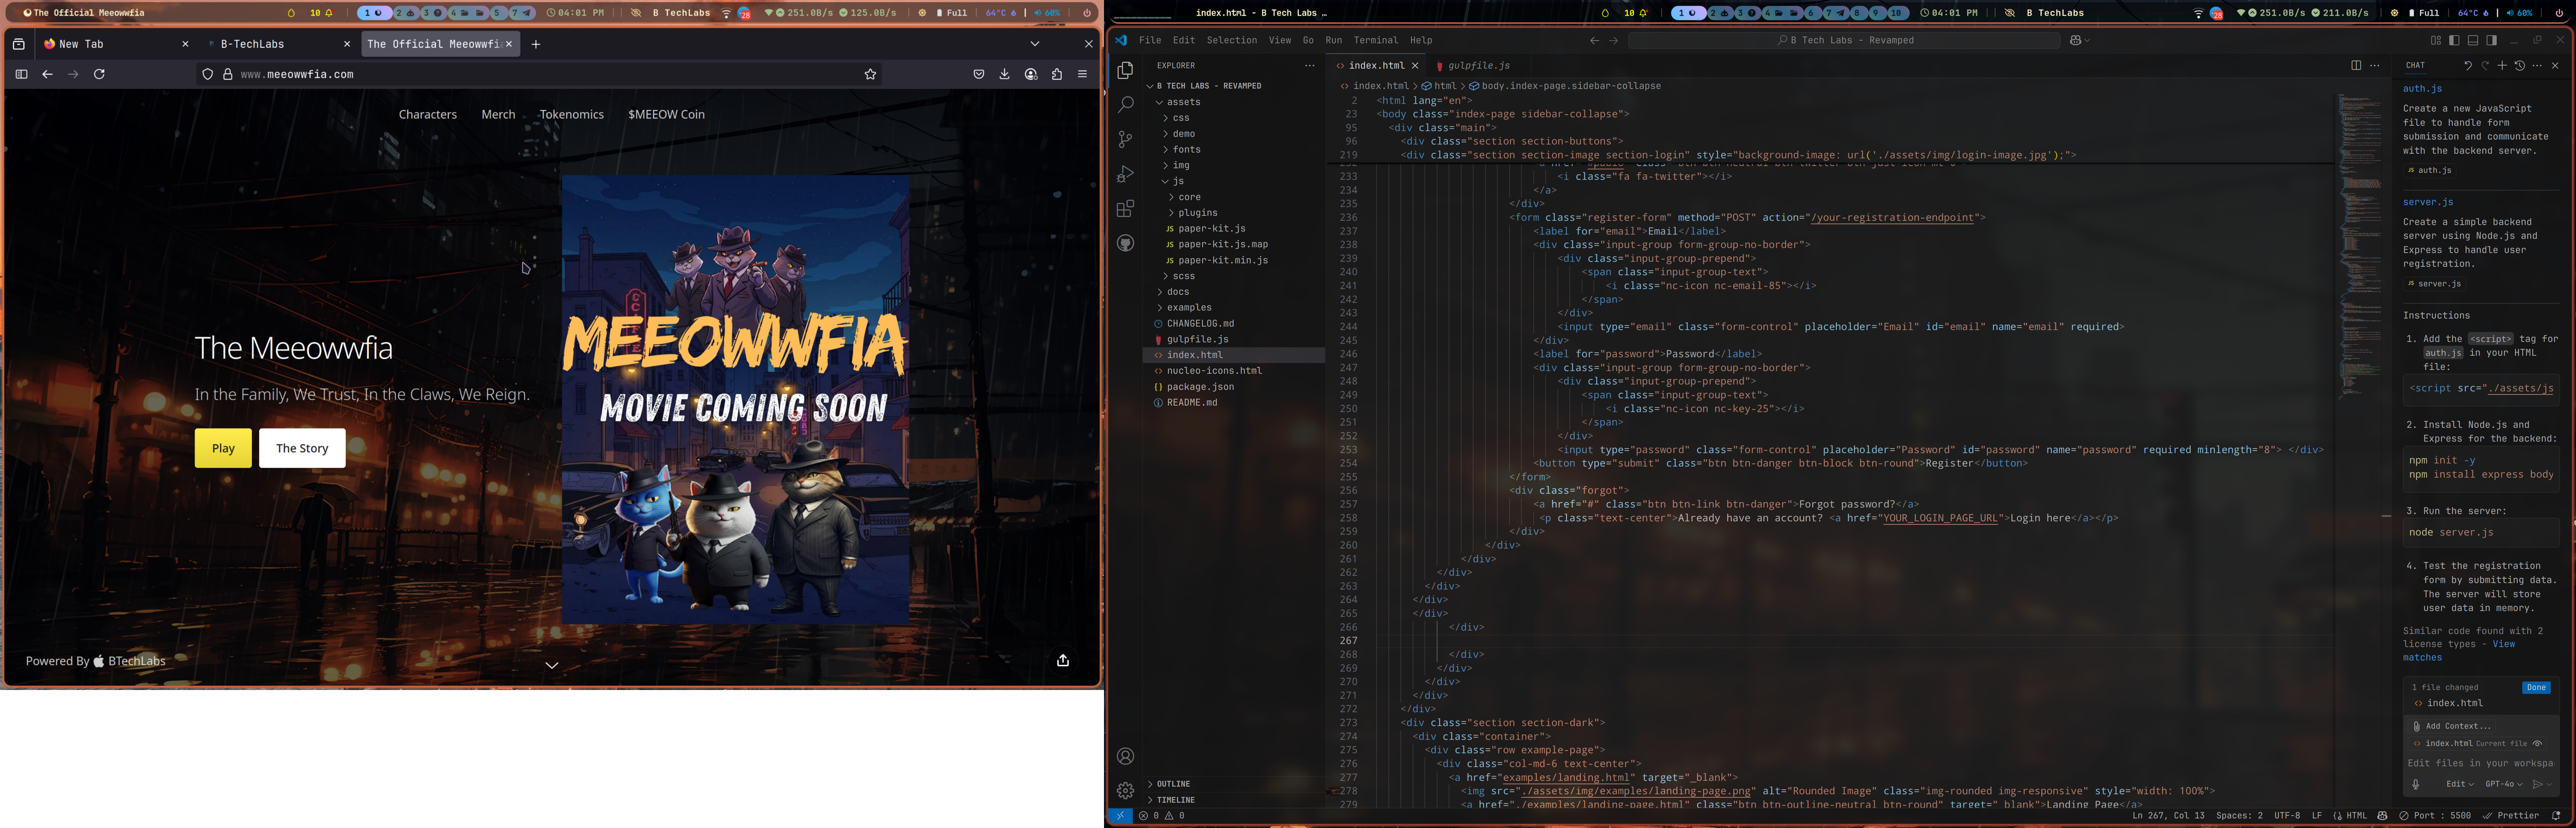Screen dimensions: 2576x828
Task: Open the Edit mode dropdown in chat
Action: pos(2460,784)
